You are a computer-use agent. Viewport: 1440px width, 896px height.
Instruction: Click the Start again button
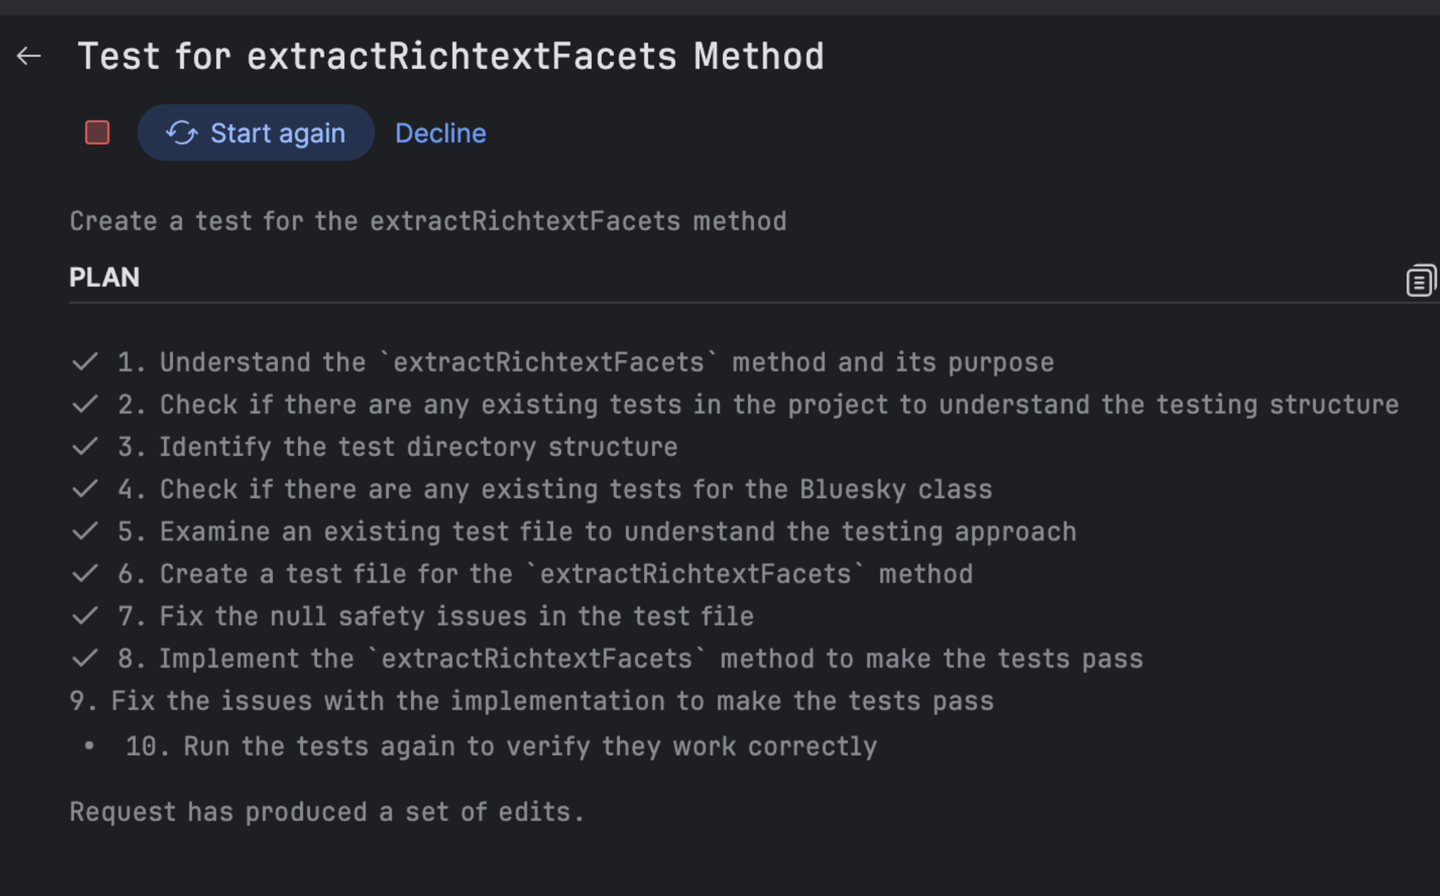coord(256,133)
